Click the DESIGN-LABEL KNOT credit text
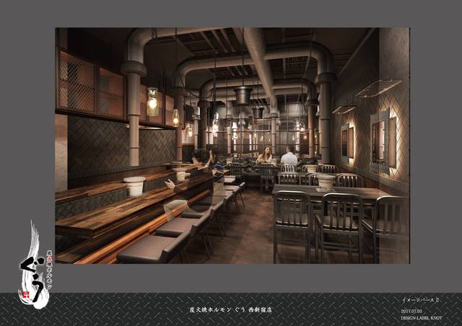 (x=421, y=317)
